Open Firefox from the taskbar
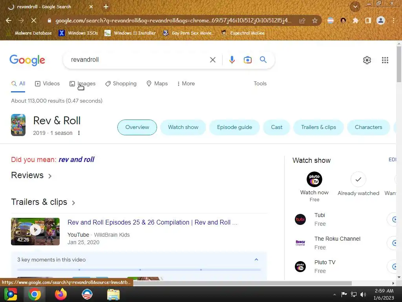402x302 pixels. pos(61,294)
